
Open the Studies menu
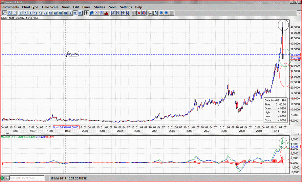click(99, 7)
